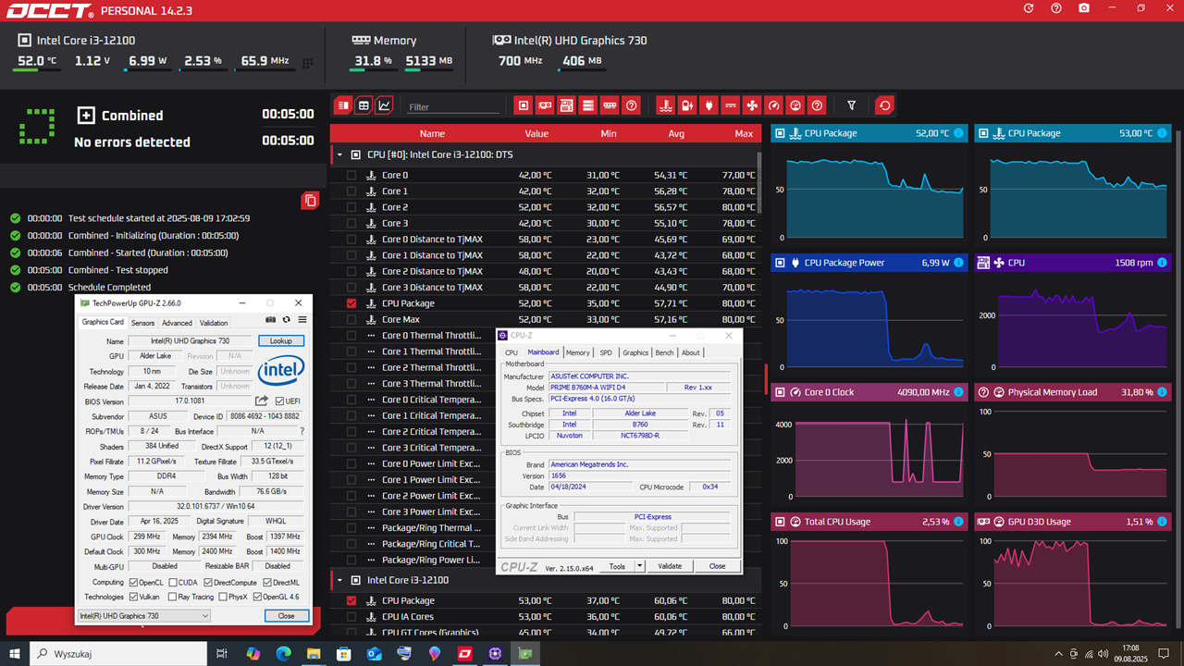Click the Lookup button in GPU-Z

point(281,340)
